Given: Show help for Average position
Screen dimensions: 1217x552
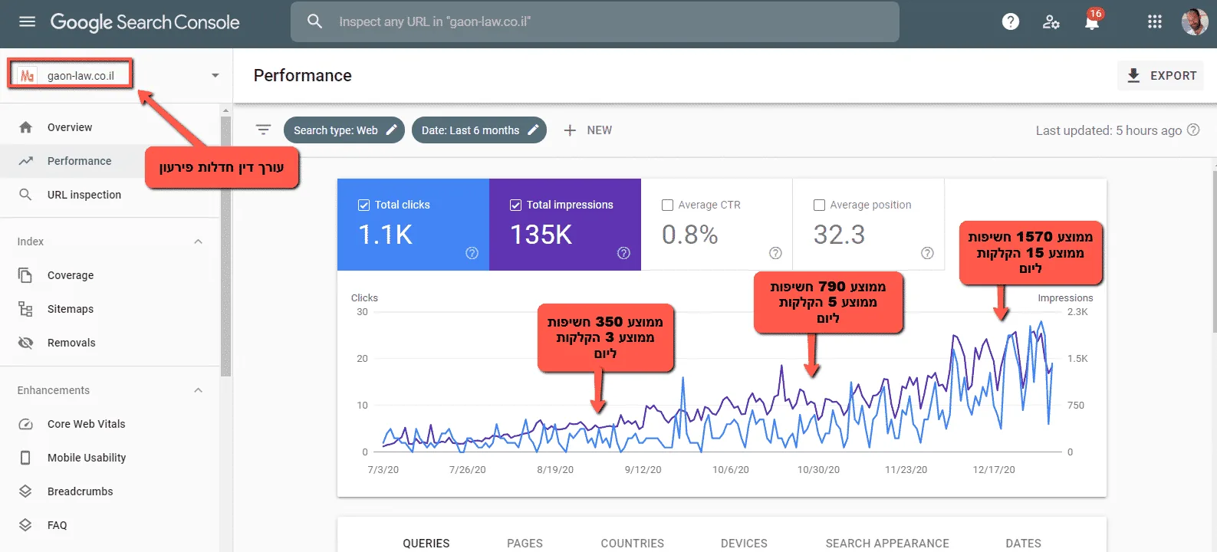Looking at the screenshot, I should (x=927, y=253).
